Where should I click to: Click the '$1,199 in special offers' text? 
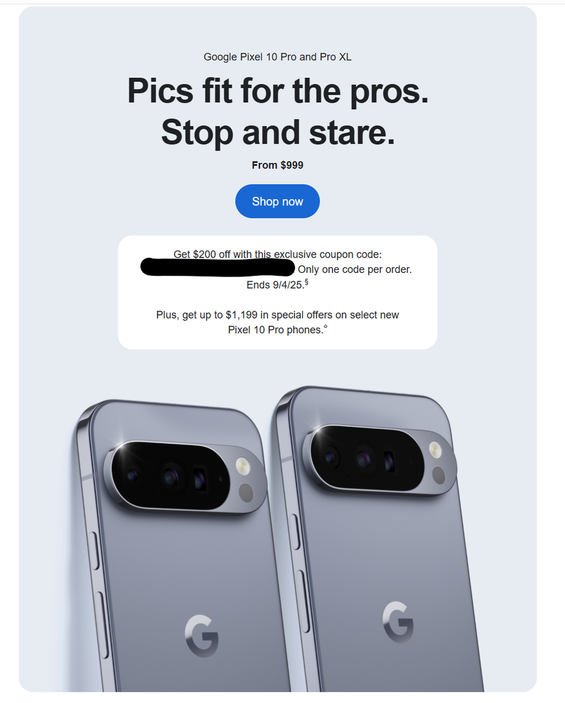[x=282, y=315]
